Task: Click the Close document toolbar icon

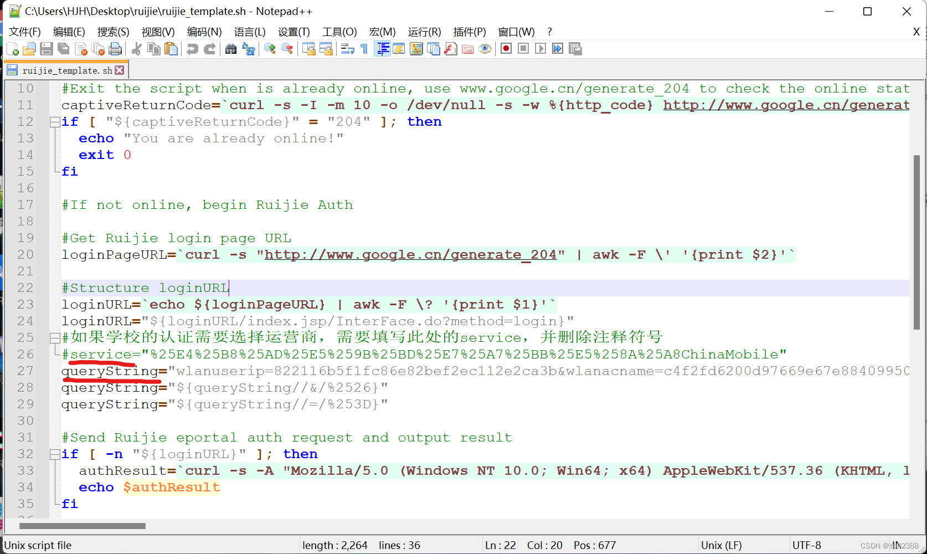Action: point(81,49)
